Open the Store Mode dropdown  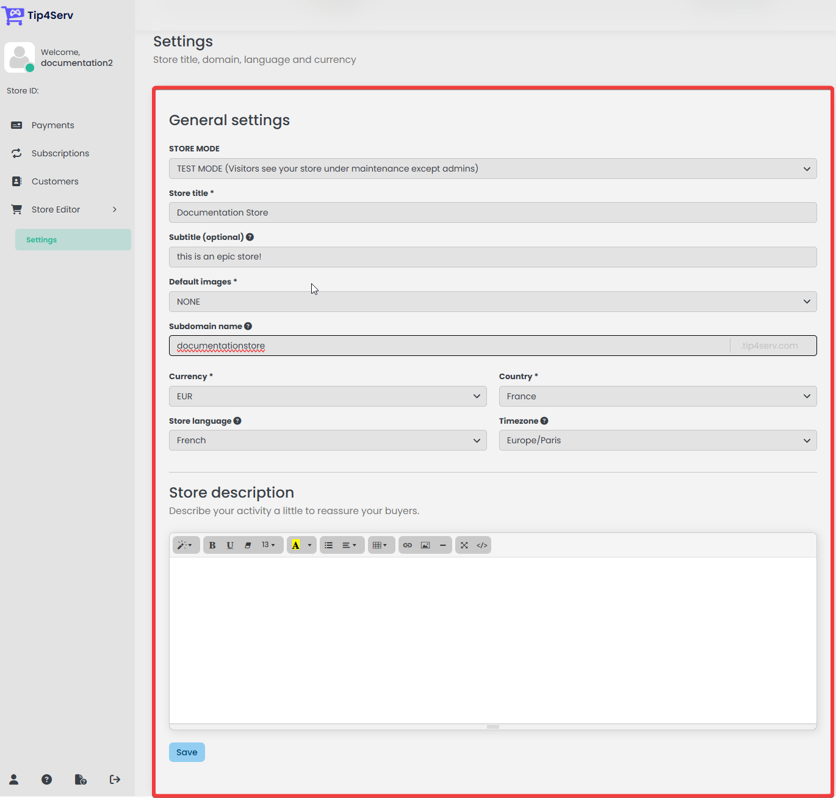point(493,169)
